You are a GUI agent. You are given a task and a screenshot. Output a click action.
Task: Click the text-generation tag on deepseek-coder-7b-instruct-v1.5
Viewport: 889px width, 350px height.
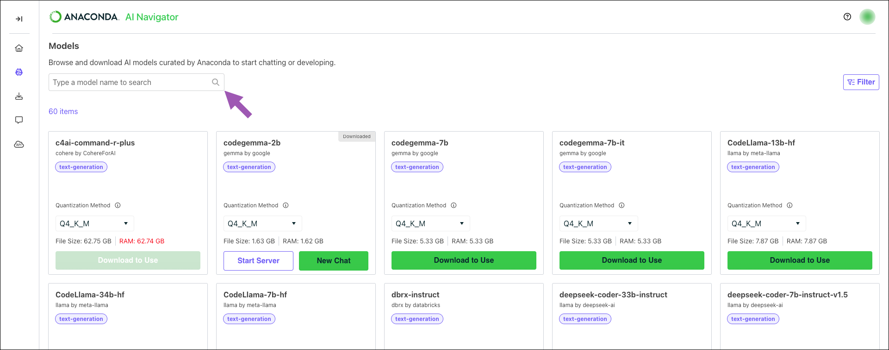[x=753, y=319]
